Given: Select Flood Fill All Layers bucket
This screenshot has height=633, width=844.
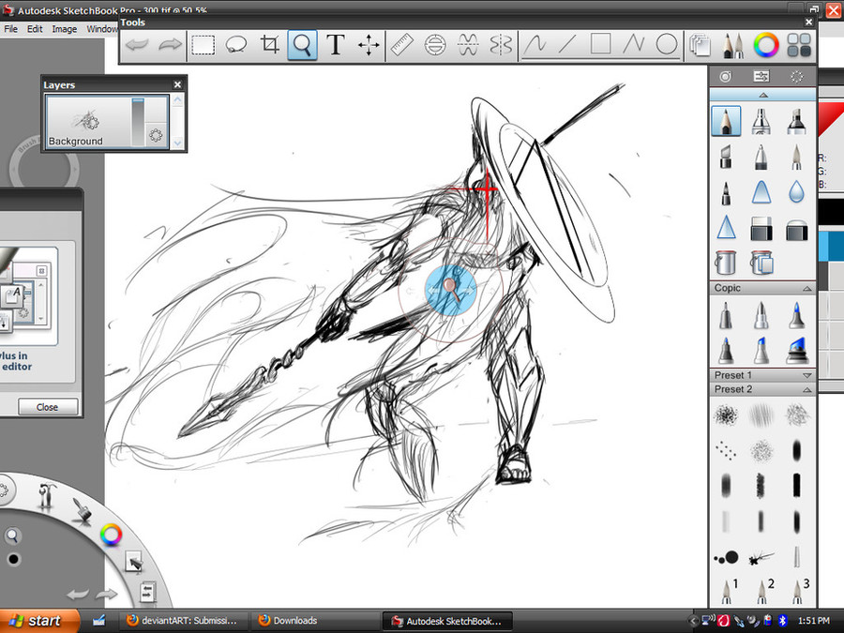Looking at the screenshot, I should [761, 263].
